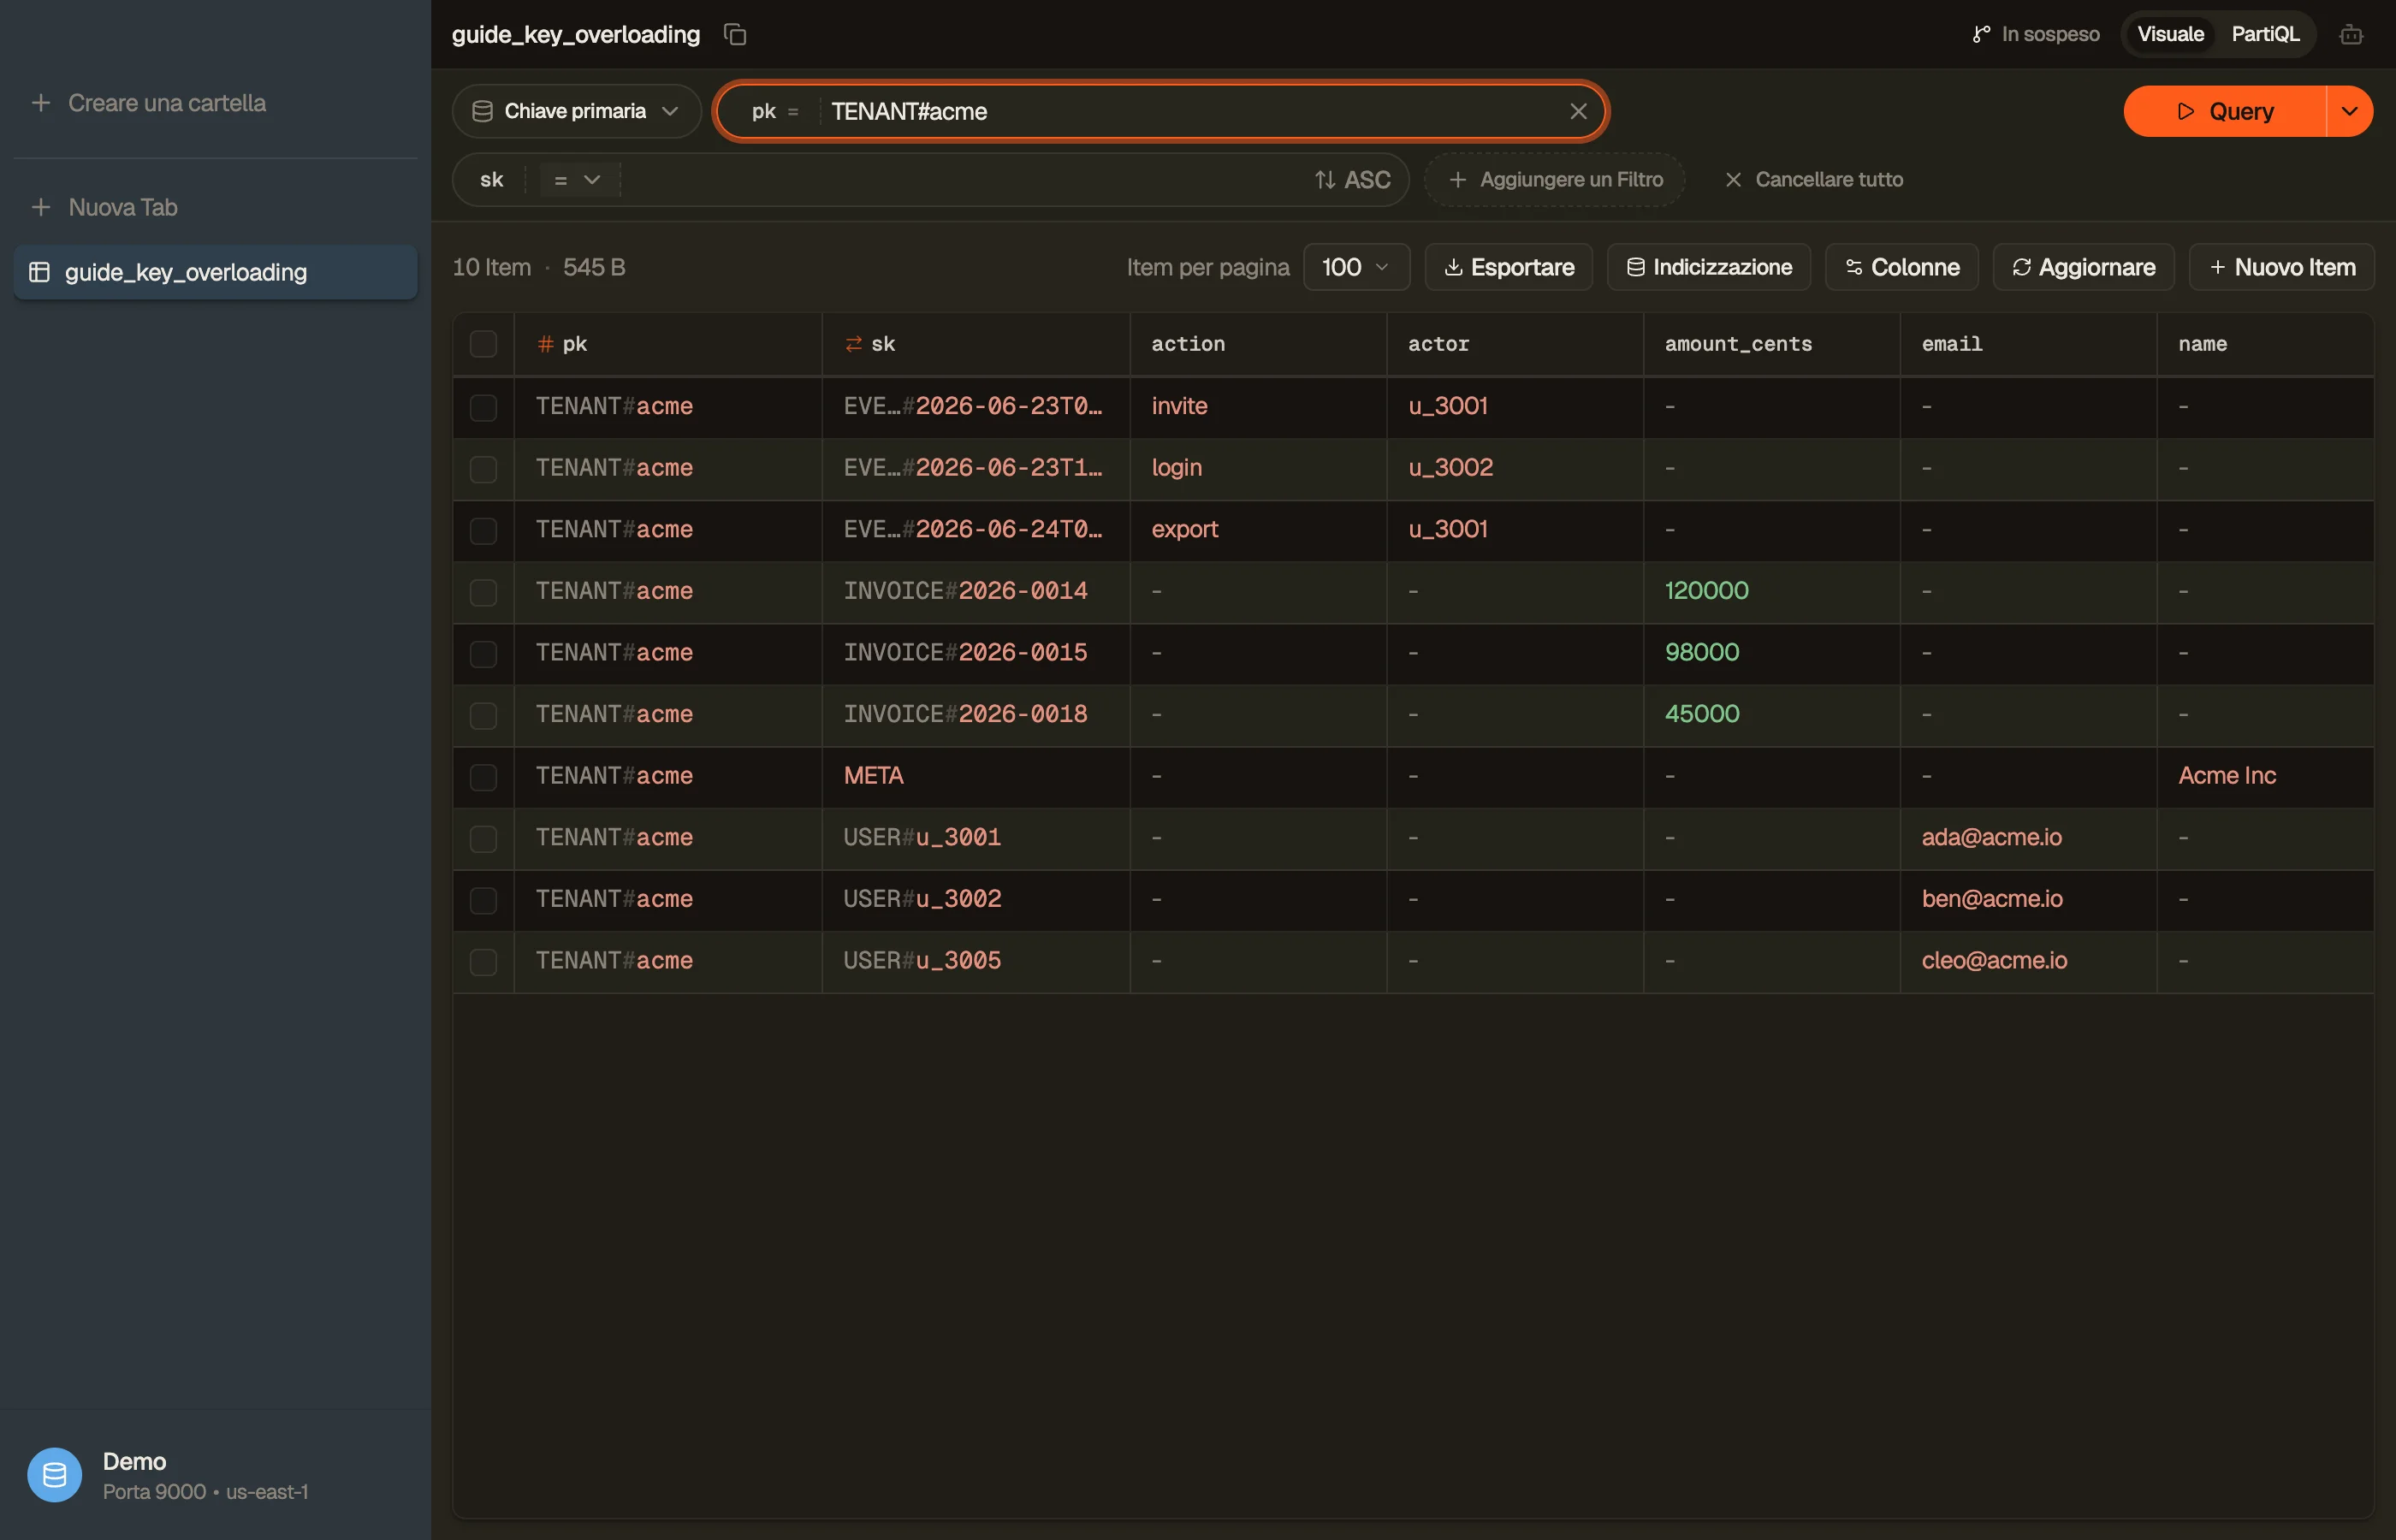Image resolution: width=2396 pixels, height=1540 pixels.
Task: Click the 120000 amount cell
Action: 1772,591
